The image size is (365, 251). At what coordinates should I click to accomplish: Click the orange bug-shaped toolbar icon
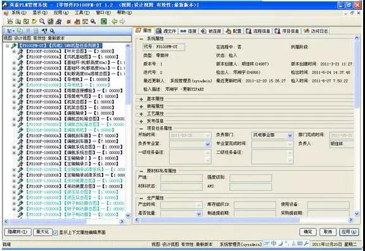[x=68, y=22]
